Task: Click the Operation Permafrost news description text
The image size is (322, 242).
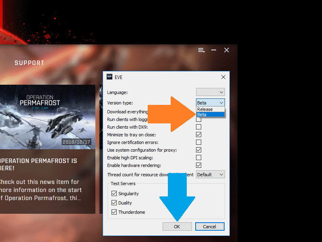Action: point(41,190)
